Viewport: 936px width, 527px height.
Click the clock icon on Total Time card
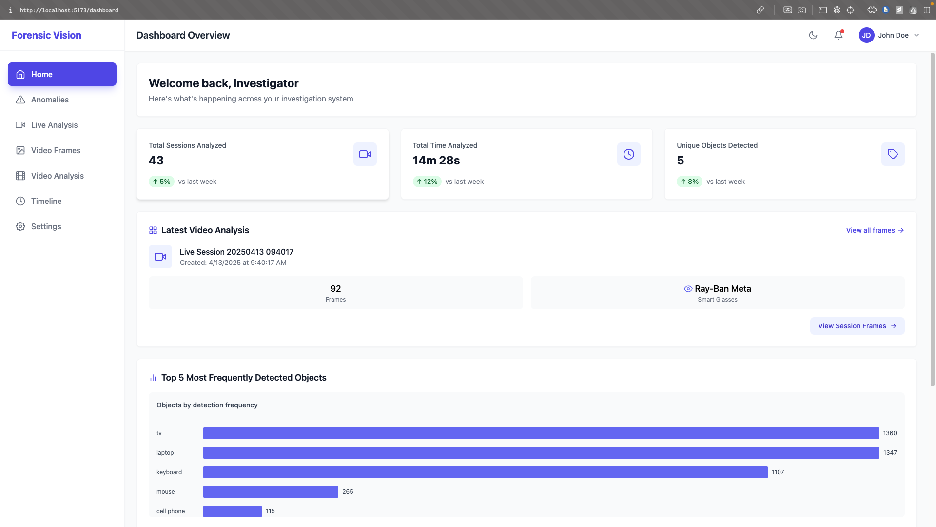628,154
